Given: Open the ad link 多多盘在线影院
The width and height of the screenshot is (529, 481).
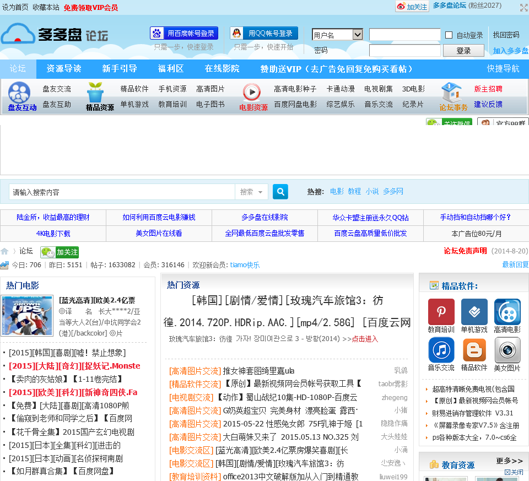Looking at the screenshot, I should [x=264, y=217].
